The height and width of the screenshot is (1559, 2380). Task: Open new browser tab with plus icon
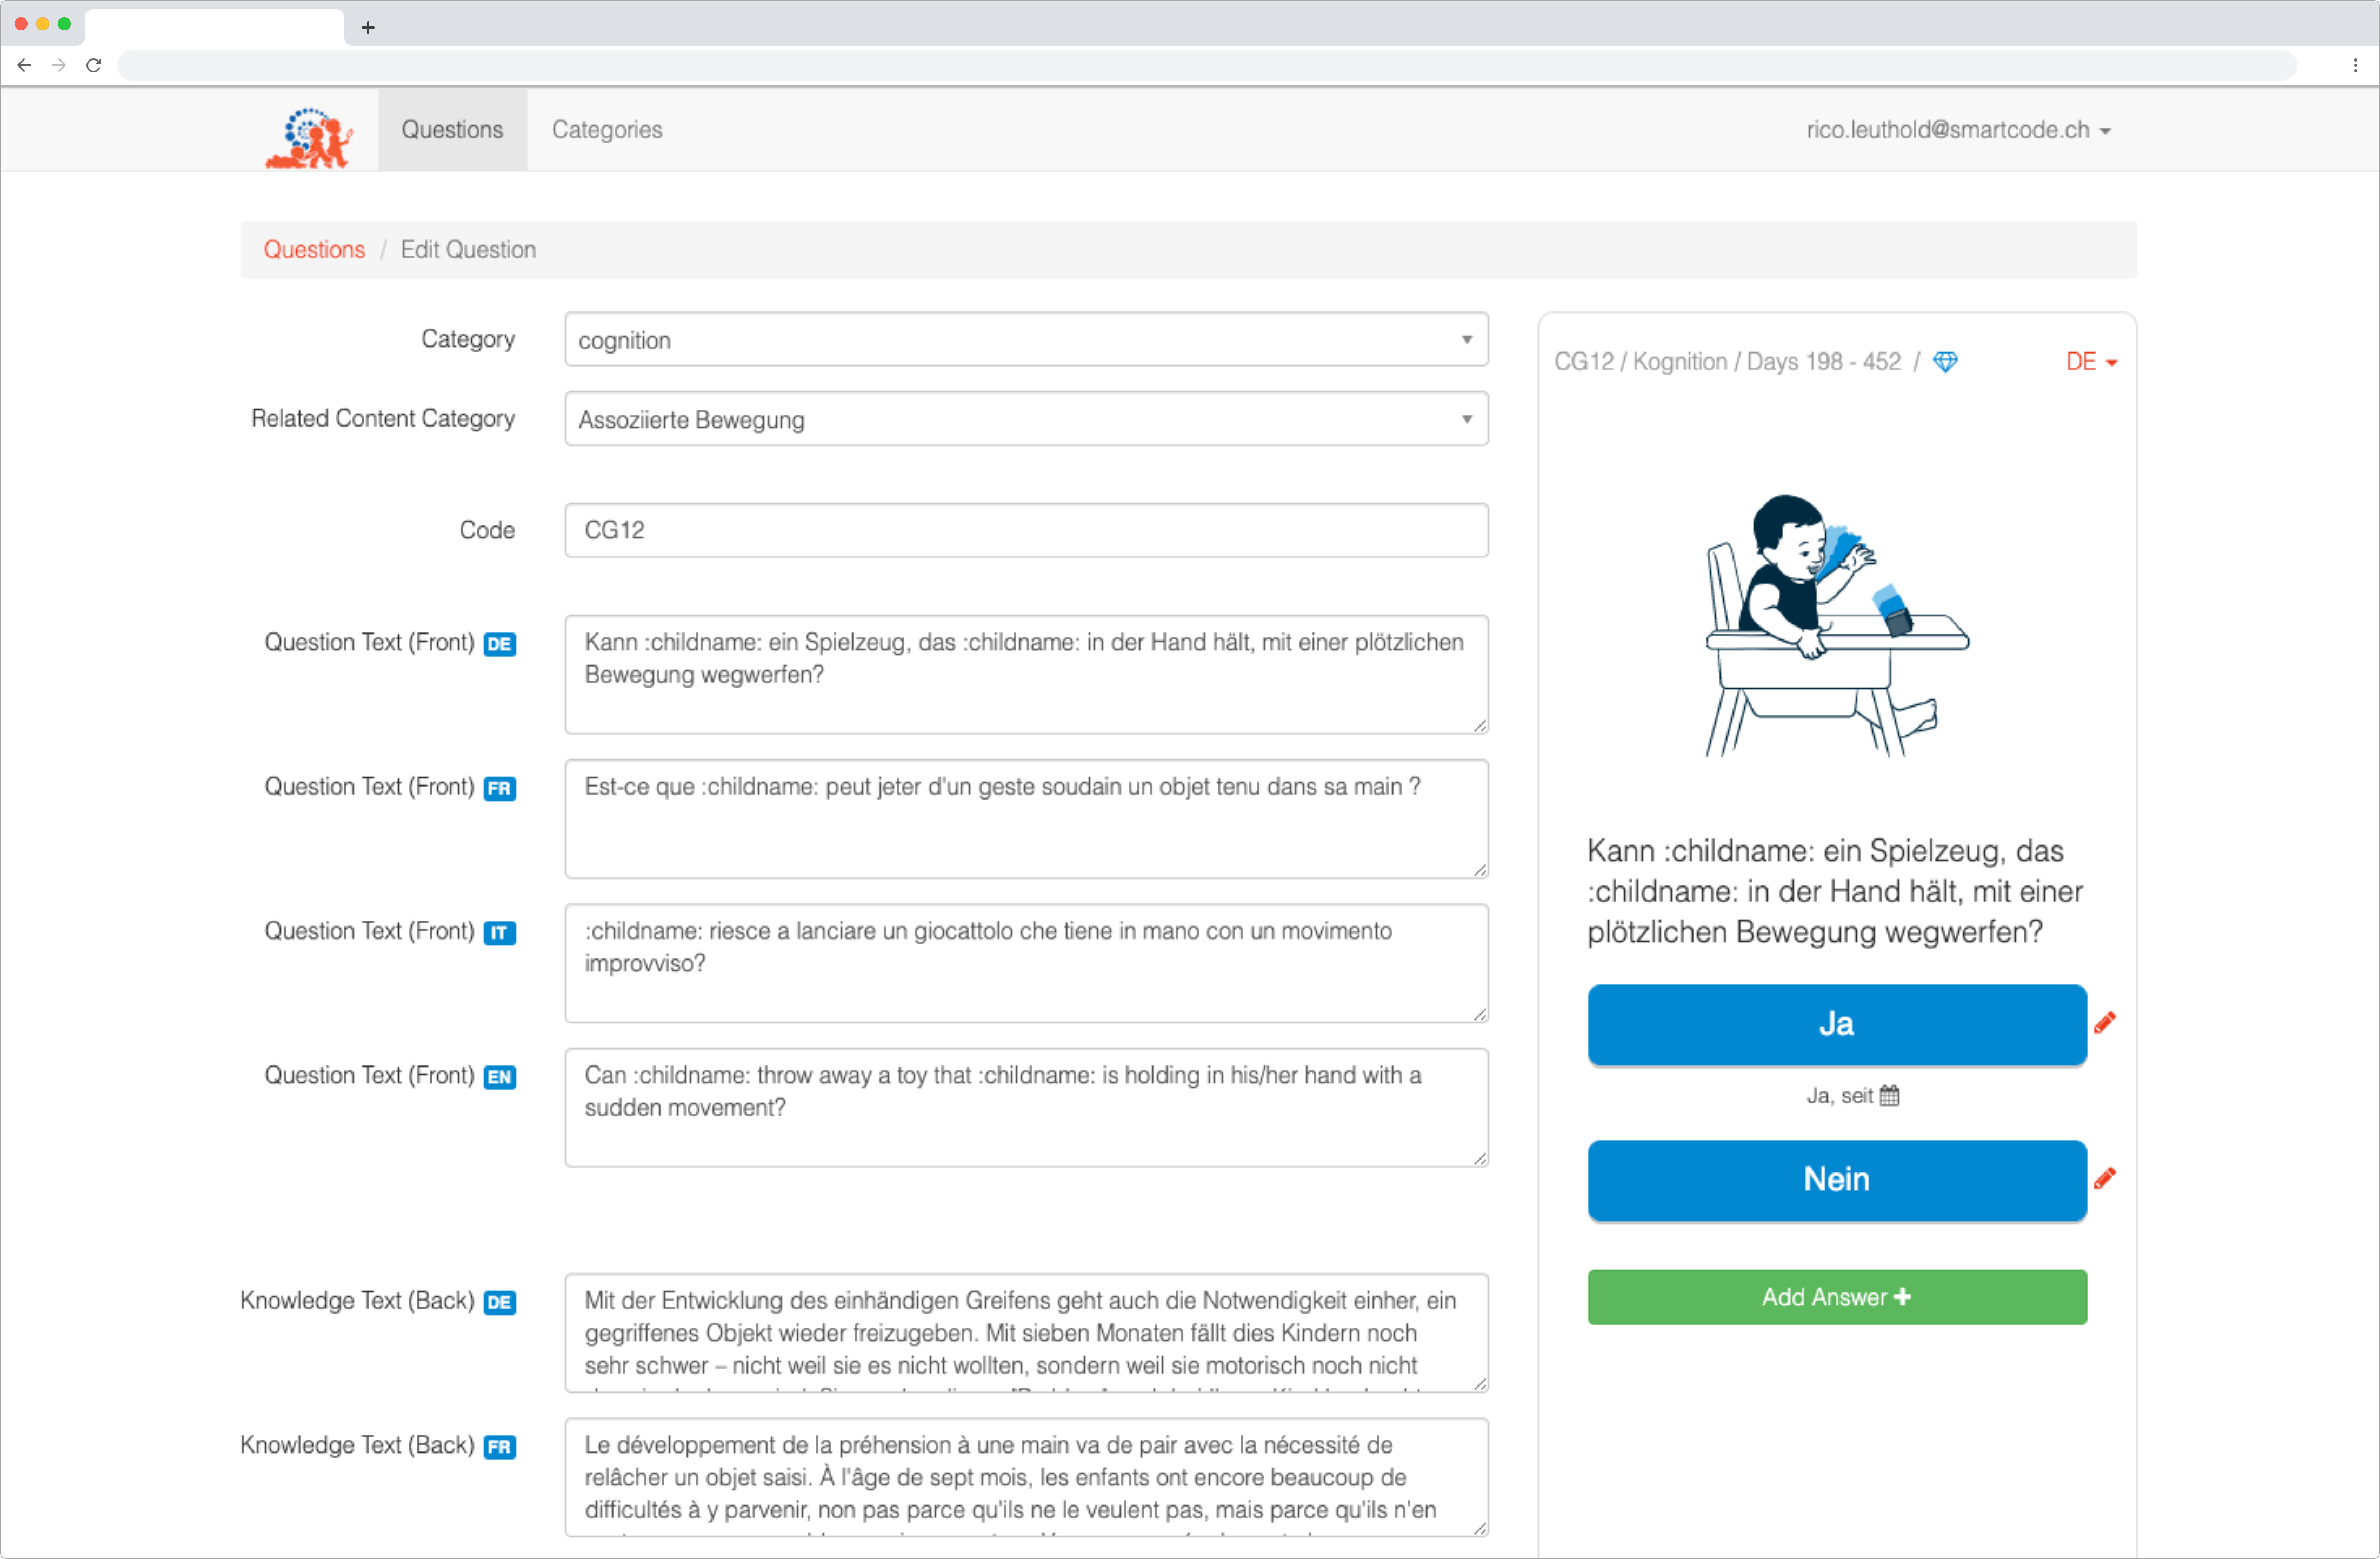point(367,27)
